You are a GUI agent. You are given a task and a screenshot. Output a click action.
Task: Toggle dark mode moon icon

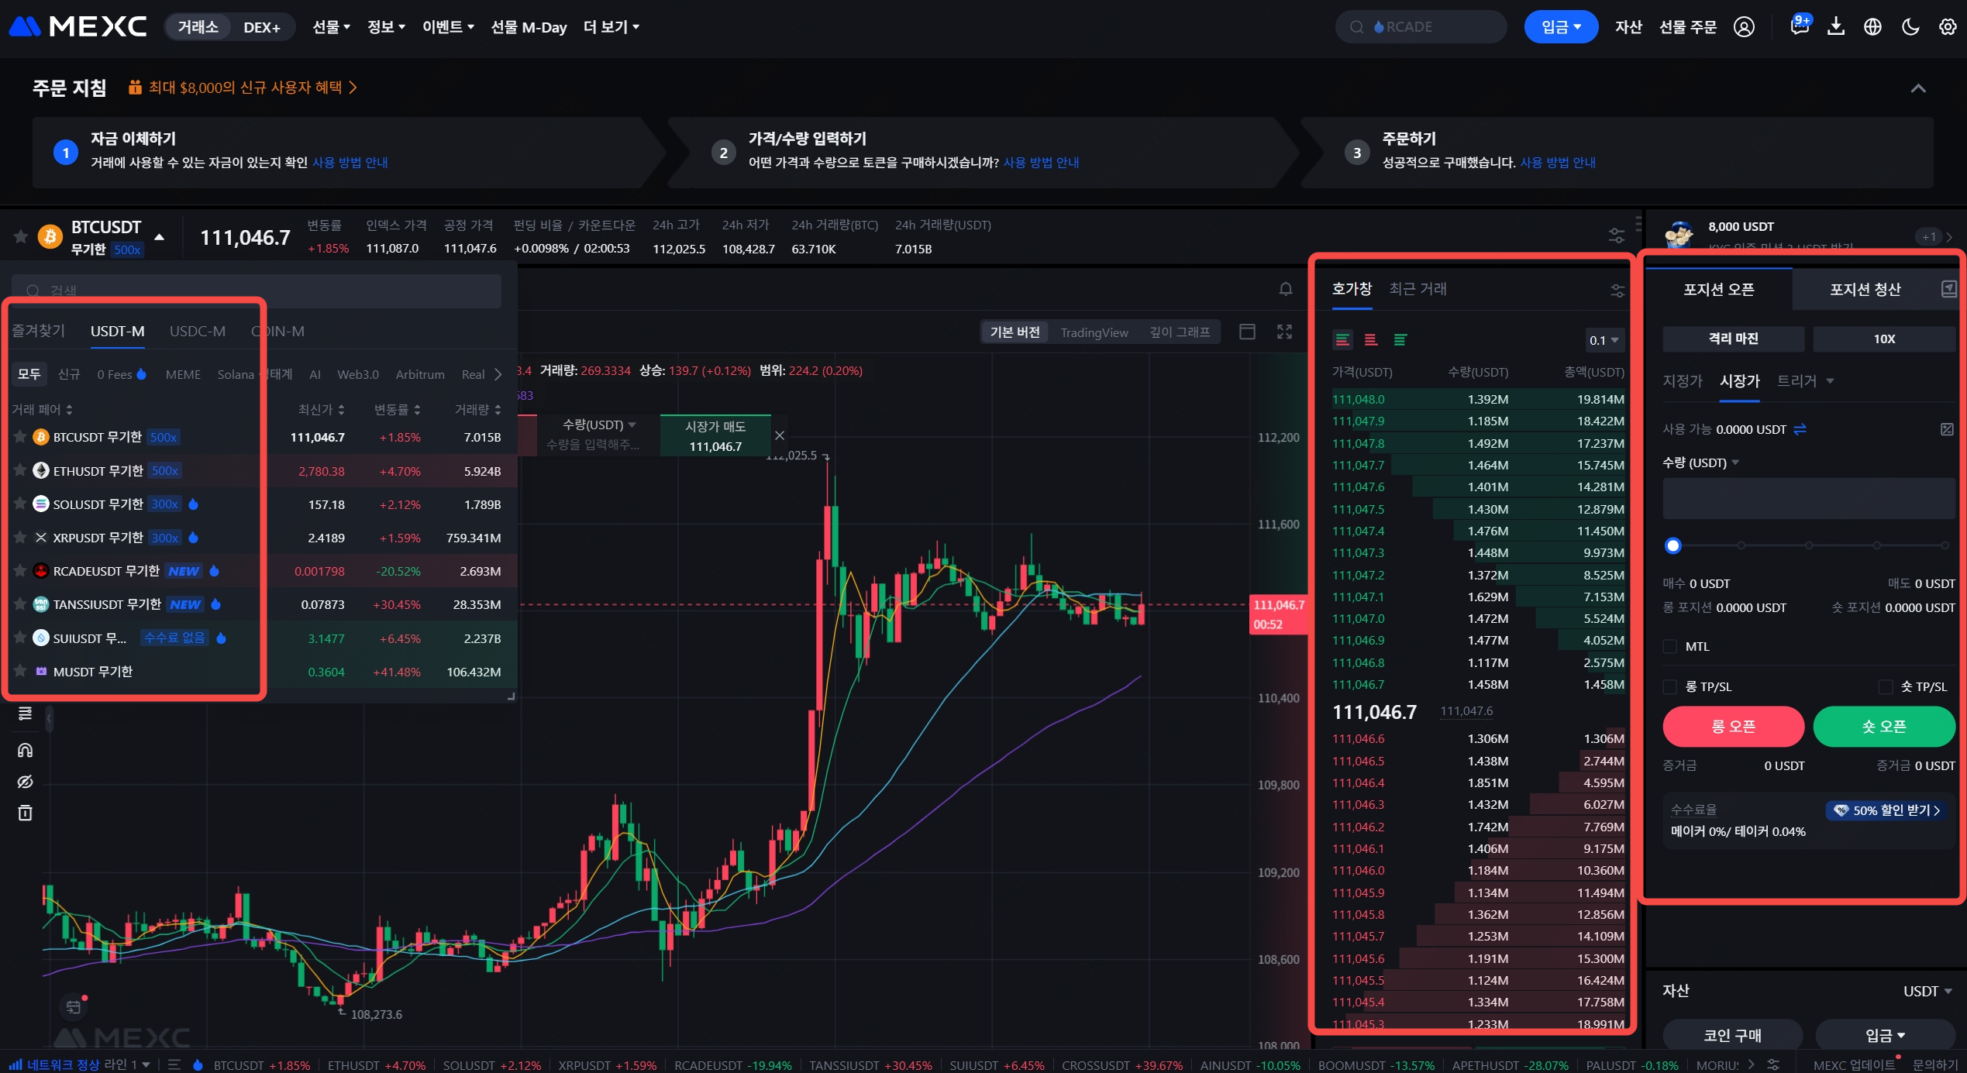[1910, 27]
